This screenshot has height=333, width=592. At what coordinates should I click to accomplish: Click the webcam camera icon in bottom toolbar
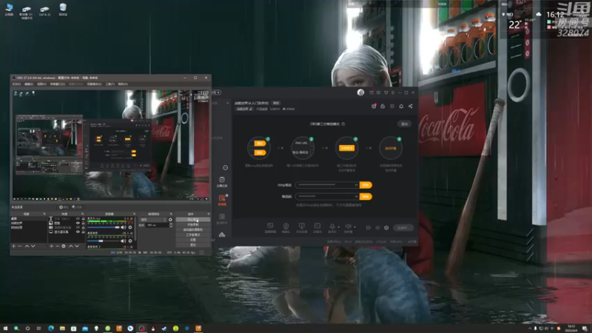(x=286, y=226)
